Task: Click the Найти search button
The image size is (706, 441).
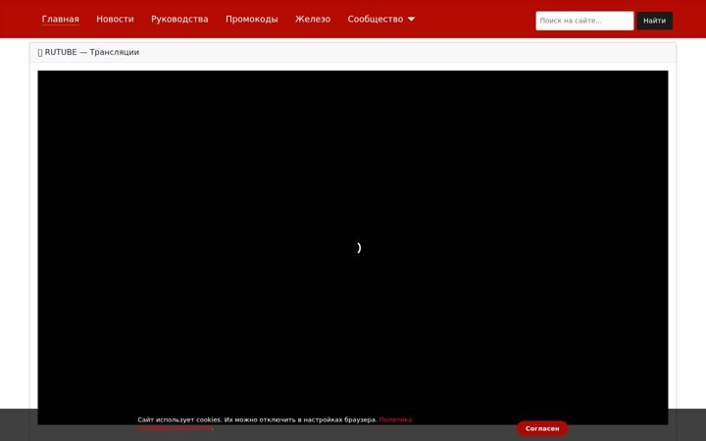Action: click(x=654, y=21)
